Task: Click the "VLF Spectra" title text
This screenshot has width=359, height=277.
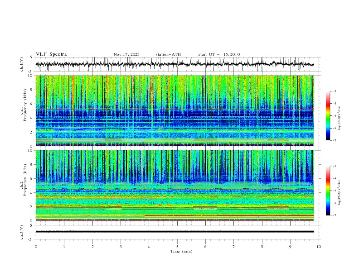Action: coord(51,54)
